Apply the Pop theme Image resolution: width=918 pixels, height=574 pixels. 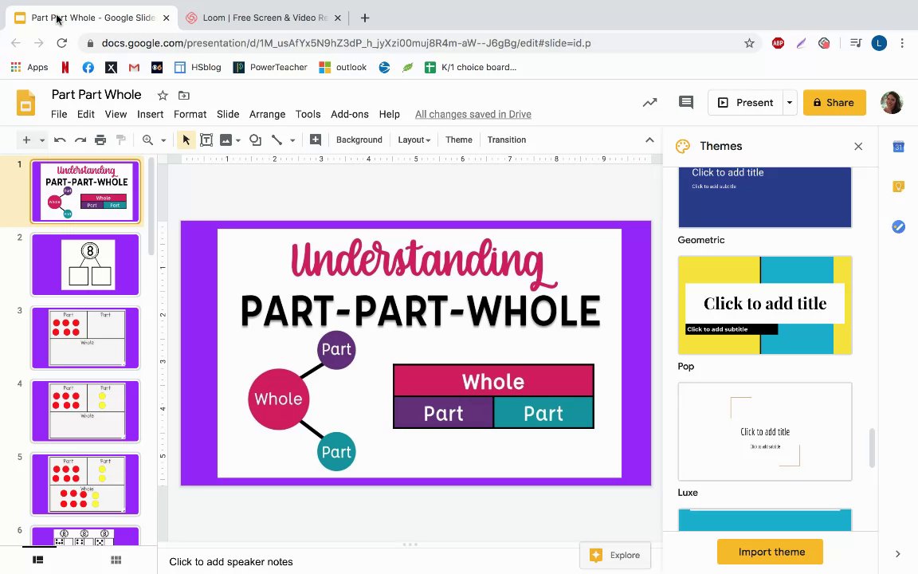tap(765, 305)
